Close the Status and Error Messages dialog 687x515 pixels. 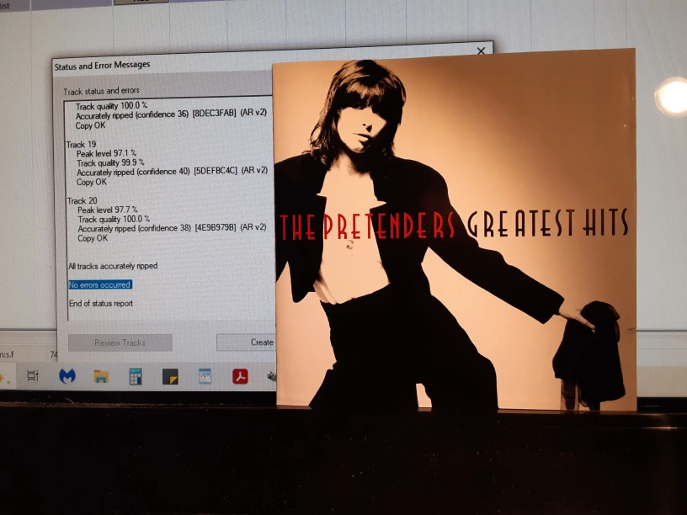point(481,51)
